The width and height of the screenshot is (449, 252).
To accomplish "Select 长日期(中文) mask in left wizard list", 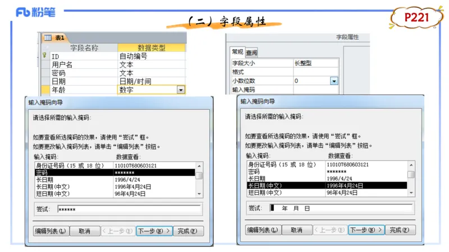I will pyautogui.click(x=115, y=186).
